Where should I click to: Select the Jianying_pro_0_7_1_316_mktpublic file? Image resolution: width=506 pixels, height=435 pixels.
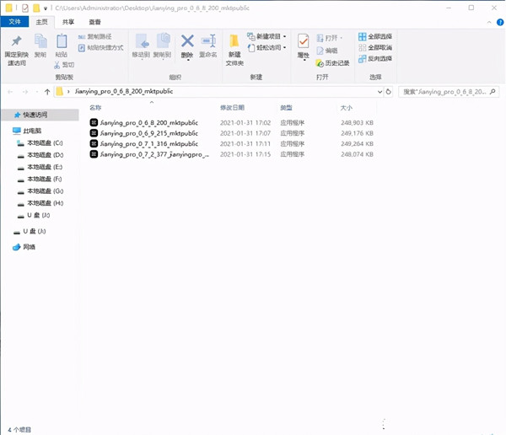coord(148,144)
